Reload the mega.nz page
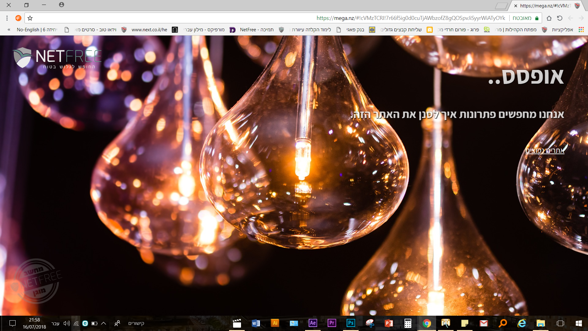The image size is (588, 331). [x=560, y=18]
